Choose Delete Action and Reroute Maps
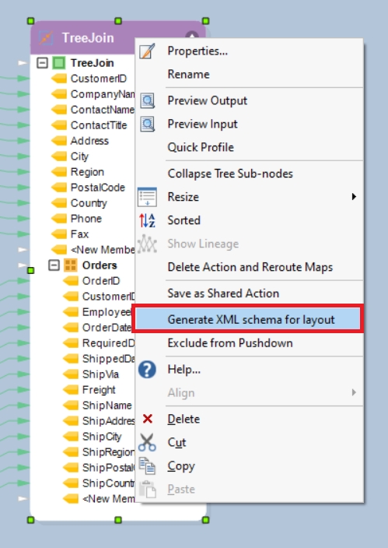This screenshot has height=548, width=388. 250,267
